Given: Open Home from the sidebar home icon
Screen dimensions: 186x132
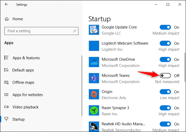Looking at the screenshot, I should tap(7, 19).
